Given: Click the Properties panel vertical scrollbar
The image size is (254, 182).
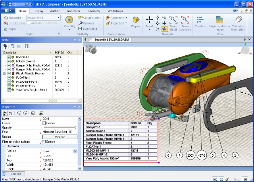Looking at the screenshot, I should [79, 143].
